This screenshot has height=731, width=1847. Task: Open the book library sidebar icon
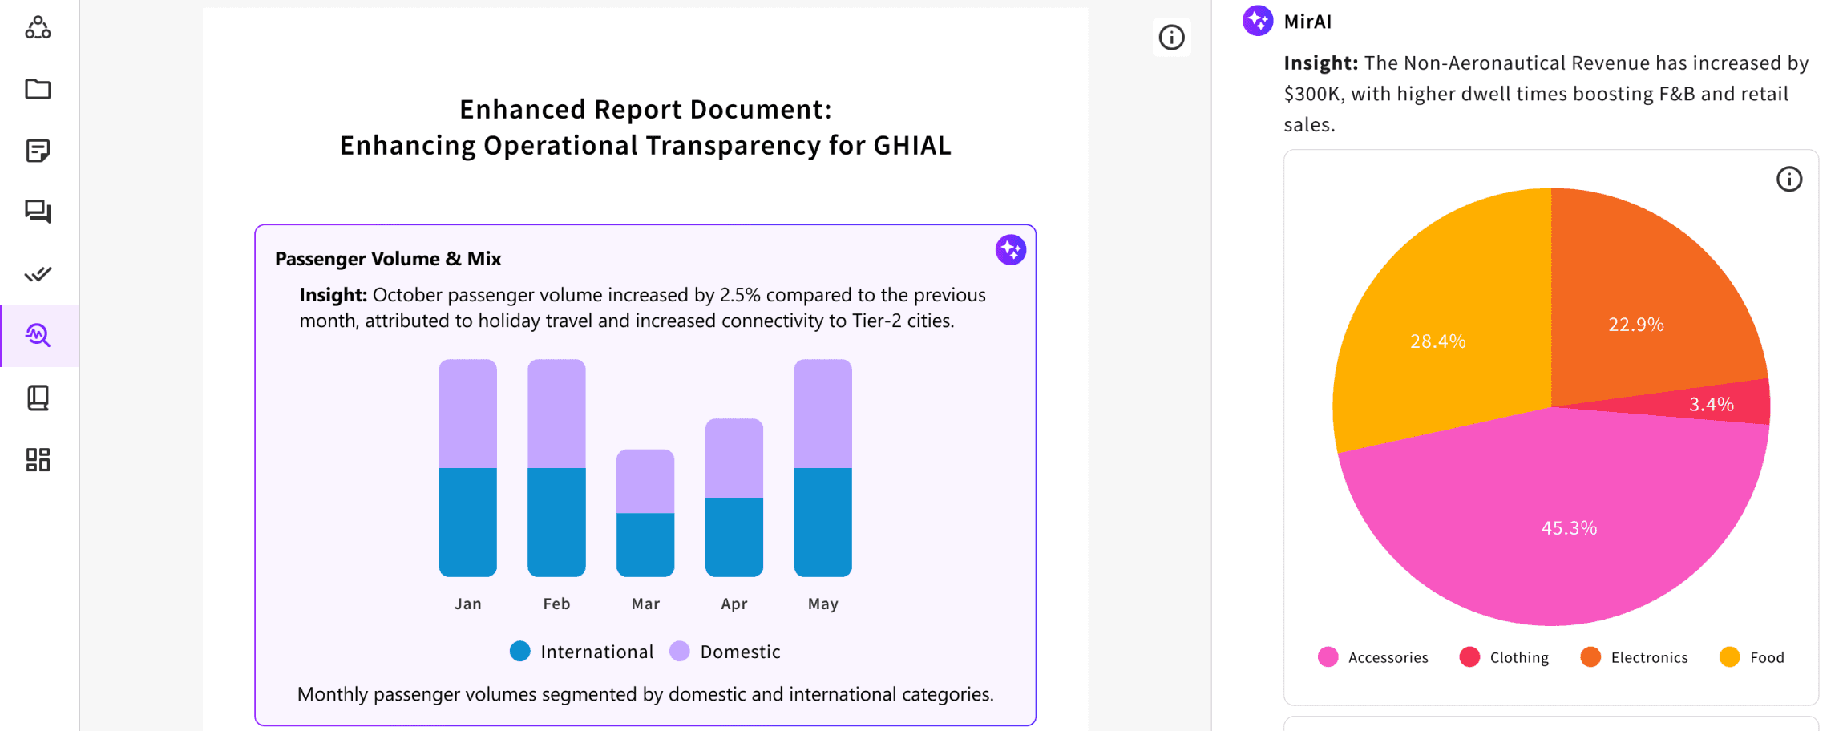pyautogui.click(x=38, y=398)
